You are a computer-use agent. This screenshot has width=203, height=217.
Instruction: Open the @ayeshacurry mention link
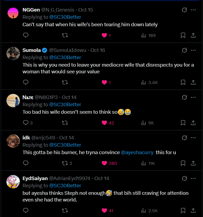137,152
